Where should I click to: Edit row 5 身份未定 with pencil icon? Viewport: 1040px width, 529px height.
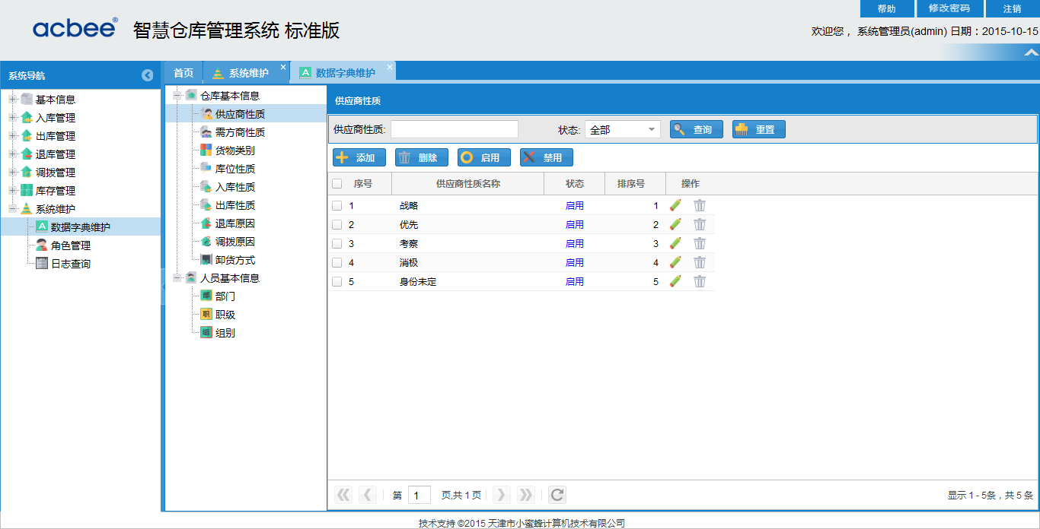[675, 281]
